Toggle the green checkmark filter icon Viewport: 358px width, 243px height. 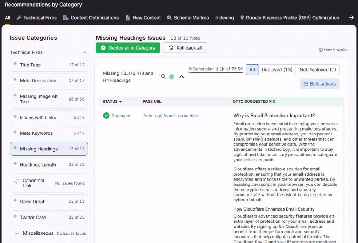pyautogui.click(x=172, y=76)
